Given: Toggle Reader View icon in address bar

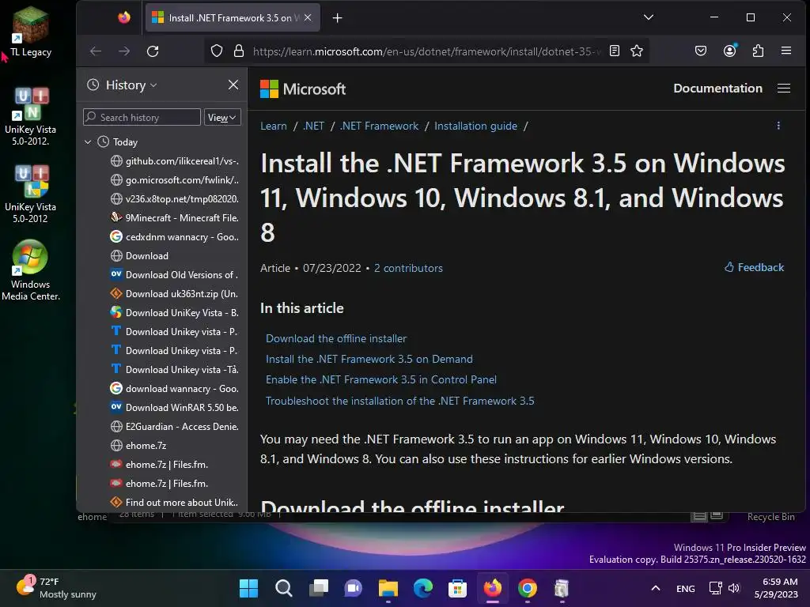Looking at the screenshot, I should point(614,51).
